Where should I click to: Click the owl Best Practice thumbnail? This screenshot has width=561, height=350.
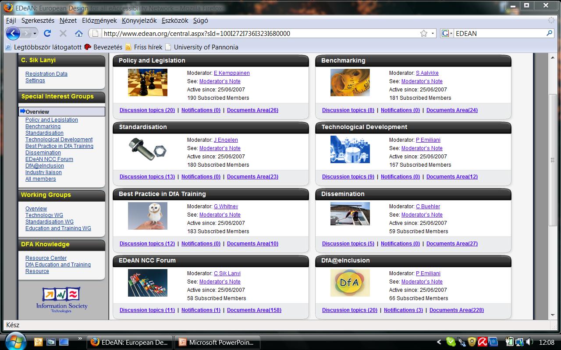point(148,216)
